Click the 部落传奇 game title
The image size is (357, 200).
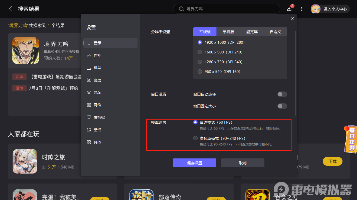pyautogui.click(x=170, y=197)
